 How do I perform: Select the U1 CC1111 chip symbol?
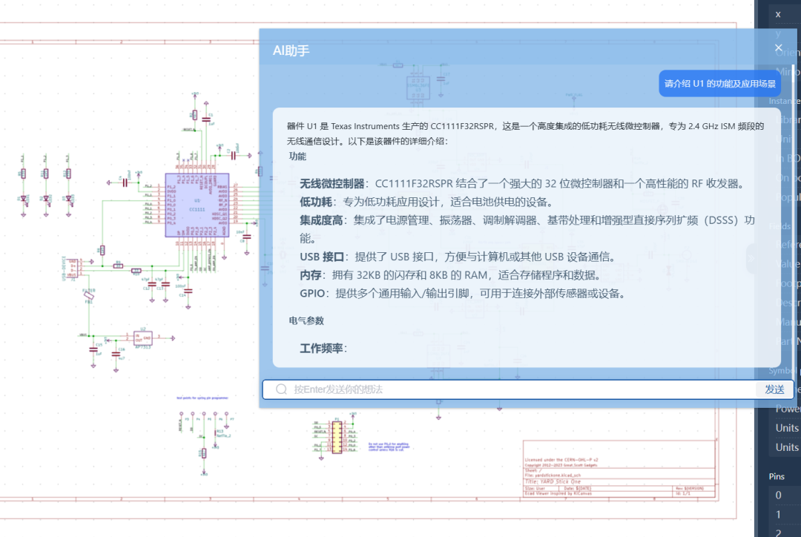pos(197,205)
